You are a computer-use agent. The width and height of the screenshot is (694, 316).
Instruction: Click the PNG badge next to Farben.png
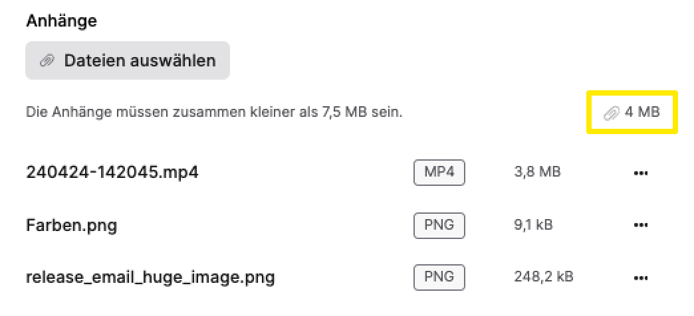439,225
